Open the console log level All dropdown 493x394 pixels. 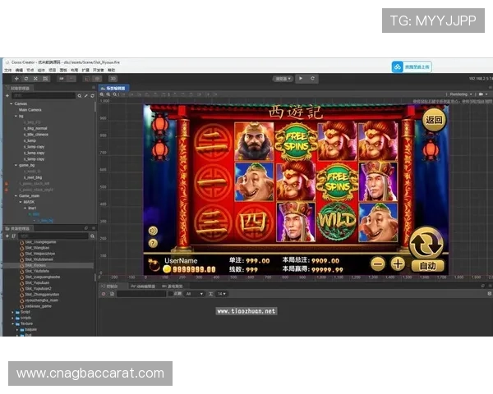(195, 294)
